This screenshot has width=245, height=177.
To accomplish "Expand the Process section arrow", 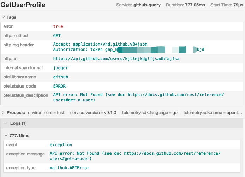I will pos(4,113).
